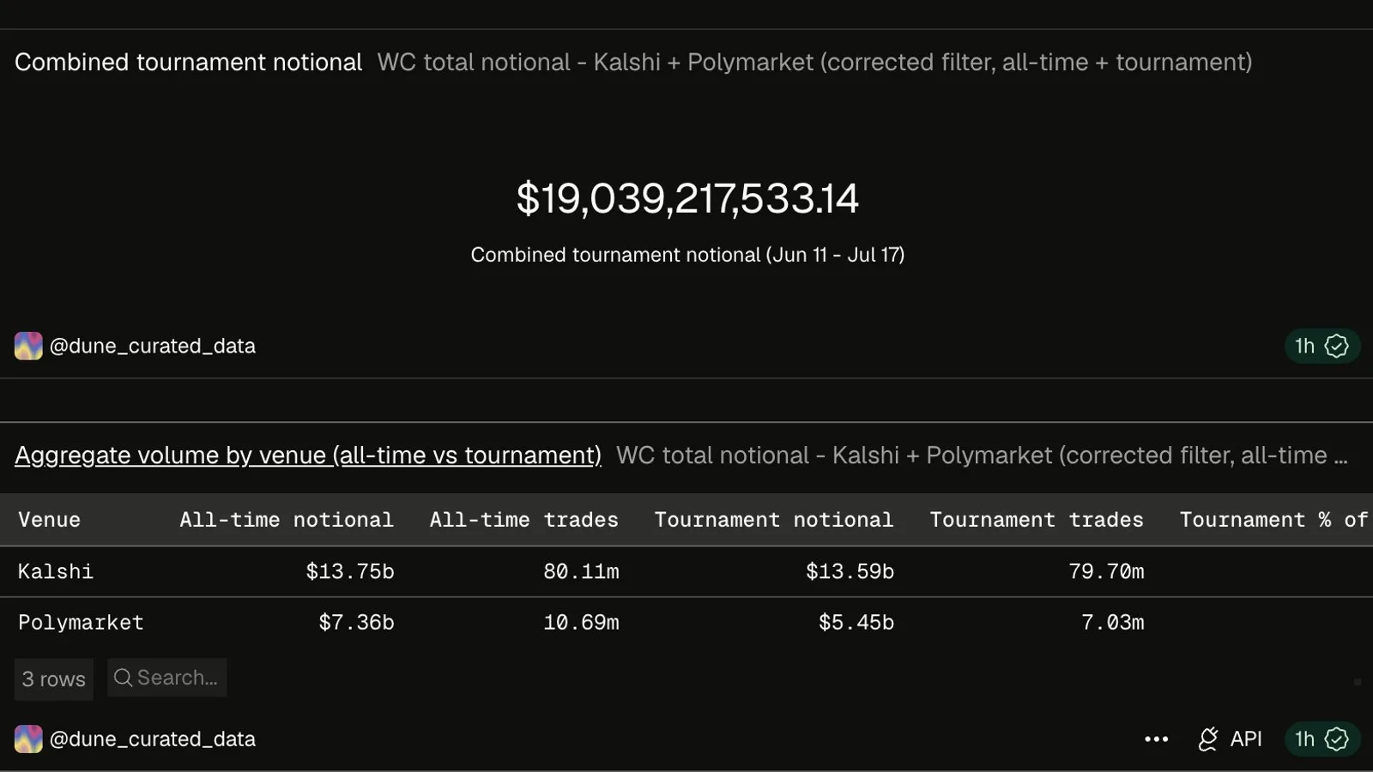The height and width of the screenshot is (772, 1373).
Task: Click the verified check icon in bottom panel
Action: point(1336,739)
